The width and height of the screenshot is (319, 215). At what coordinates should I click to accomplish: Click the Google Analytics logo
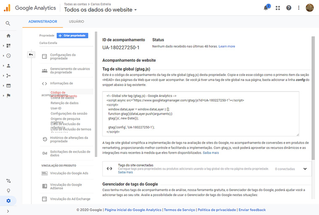[x=29, y=8]
